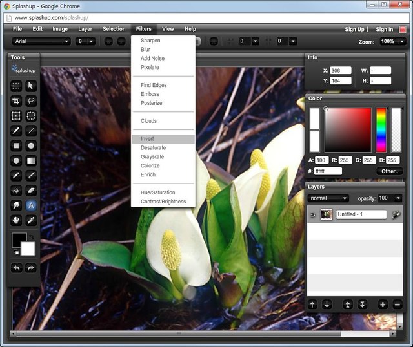Open the Arial font dropdown
The height and width of the screenshot is (347, 413).
[x=41, y=41]
